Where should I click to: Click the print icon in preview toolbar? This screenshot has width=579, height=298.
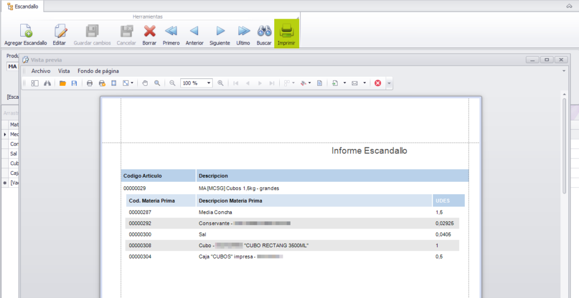point(89,84)
